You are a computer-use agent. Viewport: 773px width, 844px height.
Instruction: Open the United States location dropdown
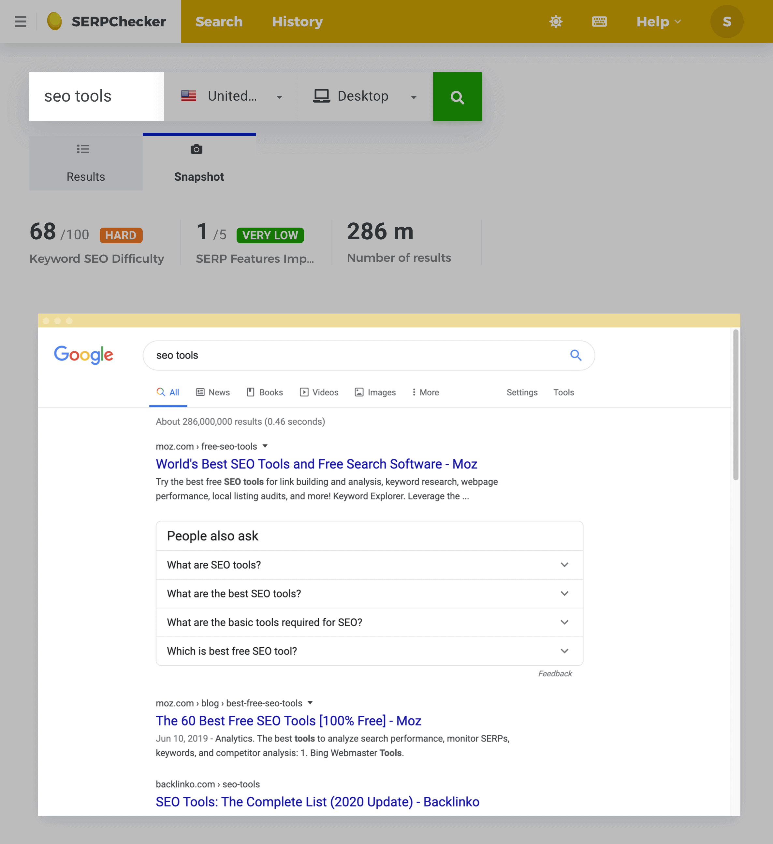(231, 97)
